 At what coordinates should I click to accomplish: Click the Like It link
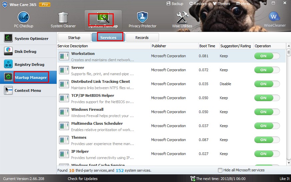(285, 179)
